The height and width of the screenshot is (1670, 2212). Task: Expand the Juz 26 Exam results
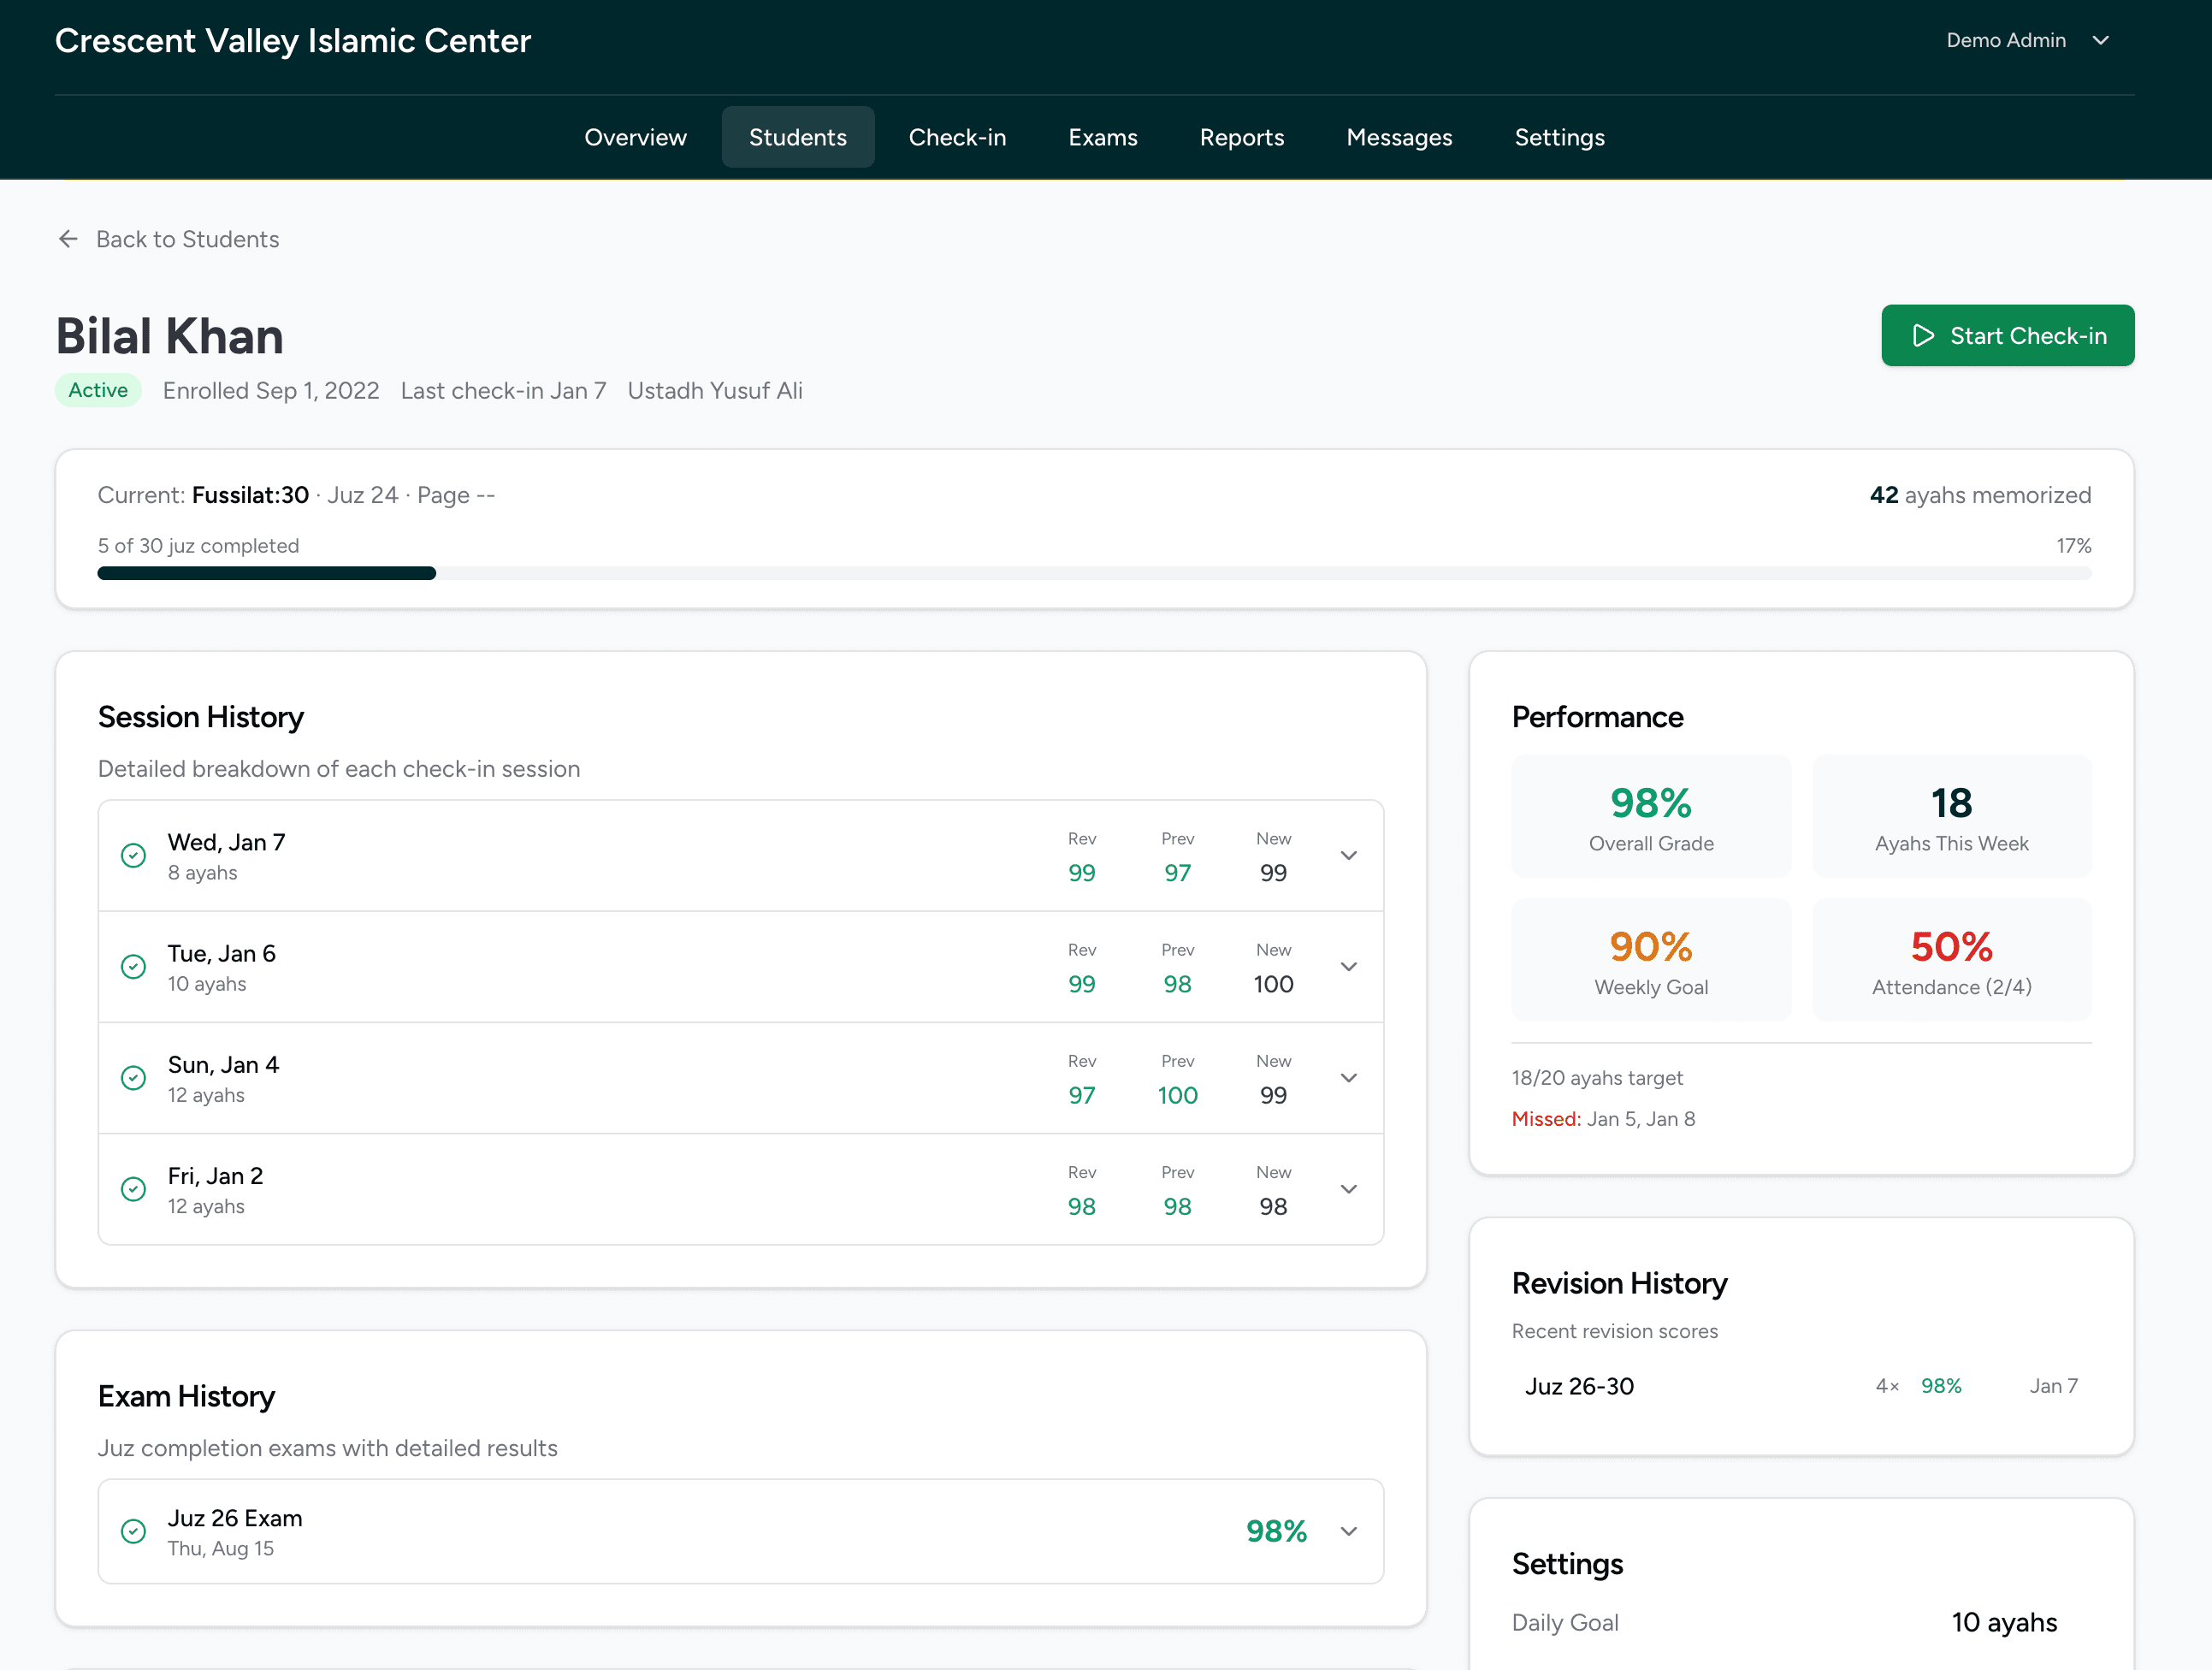click(x=1349, y=1531)
